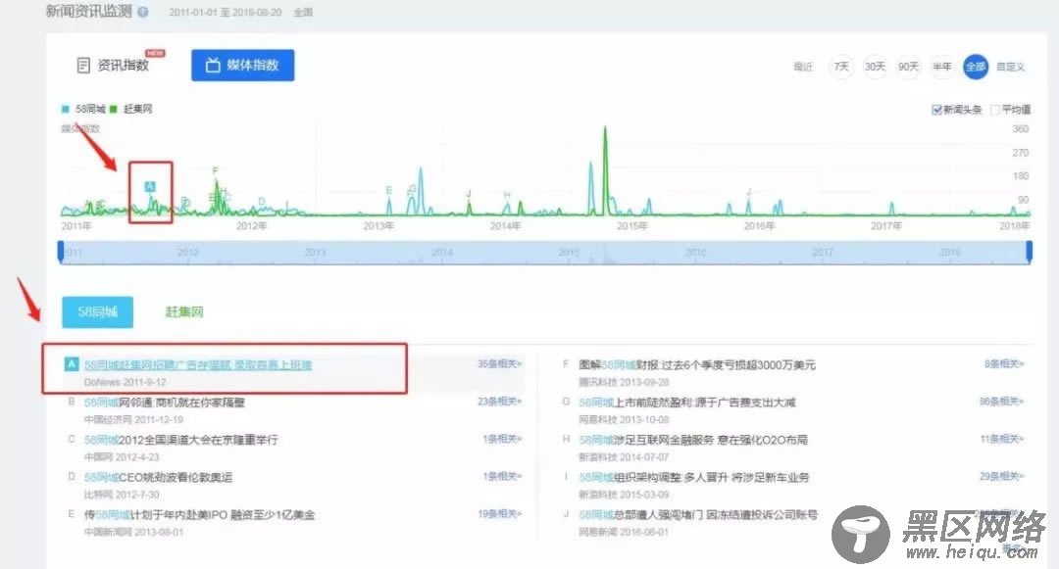
Task: Click the B letter badge in news list
Action: 71,402
